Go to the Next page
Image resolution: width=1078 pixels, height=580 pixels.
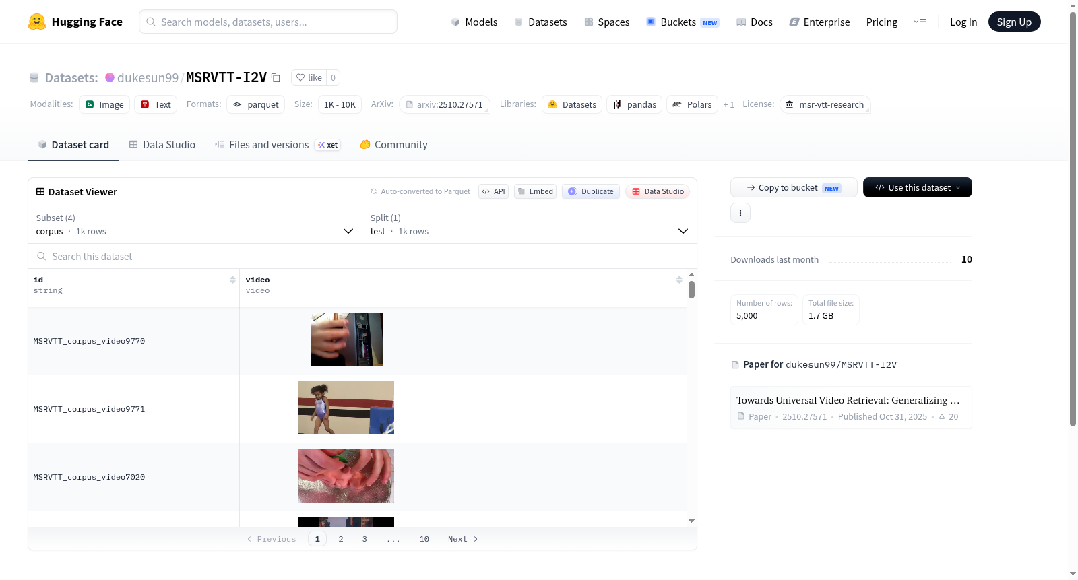point(463,539)
